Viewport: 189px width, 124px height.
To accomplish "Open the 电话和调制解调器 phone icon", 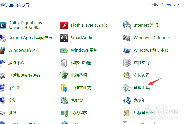I will (x=3, y=76).
